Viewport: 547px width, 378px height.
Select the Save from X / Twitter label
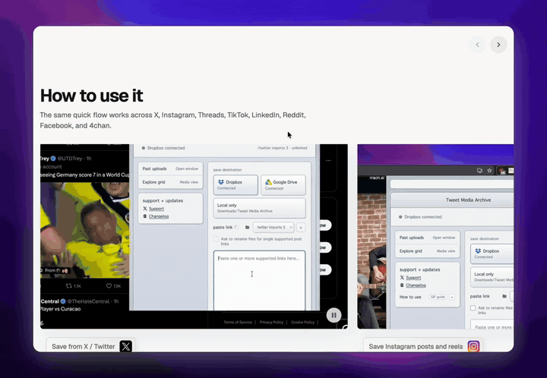click(x=84, y=346)
